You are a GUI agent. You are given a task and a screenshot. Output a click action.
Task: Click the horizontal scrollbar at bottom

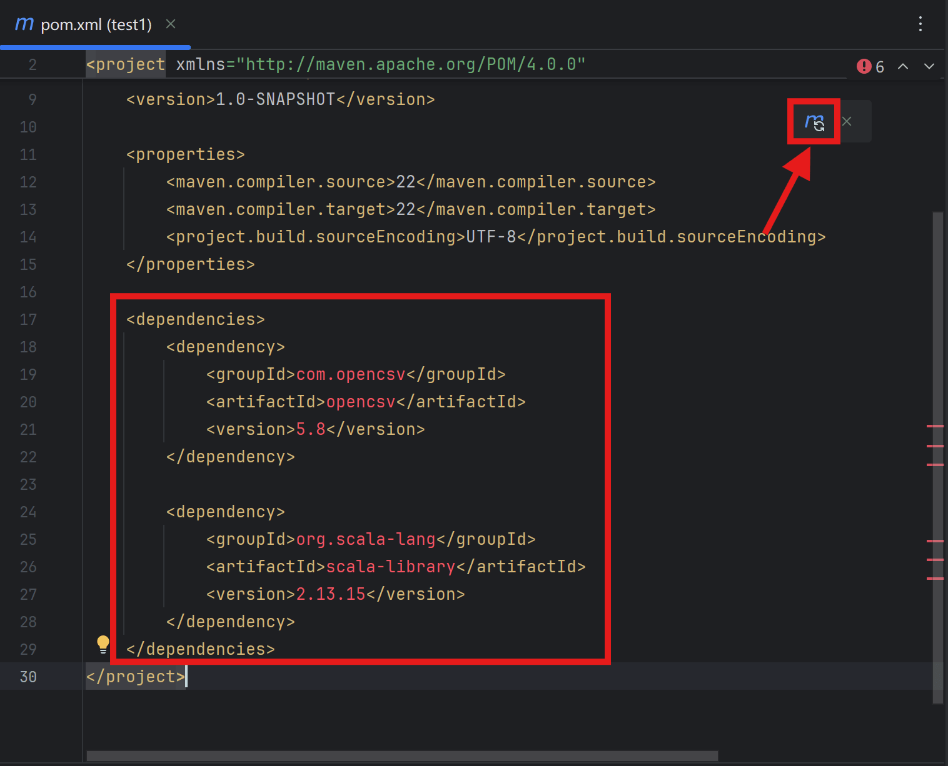coord(402,756)
